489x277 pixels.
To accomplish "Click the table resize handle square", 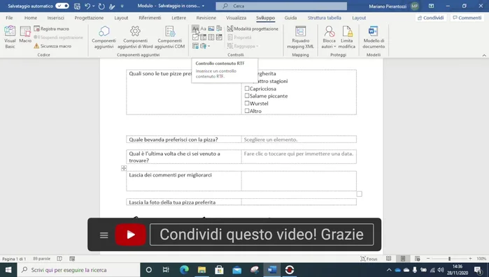I will pos(360,194).
